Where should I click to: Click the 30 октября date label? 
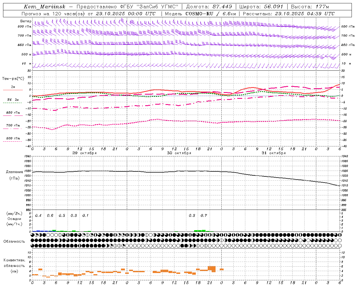pyautogui.click(x=179, y=153)
